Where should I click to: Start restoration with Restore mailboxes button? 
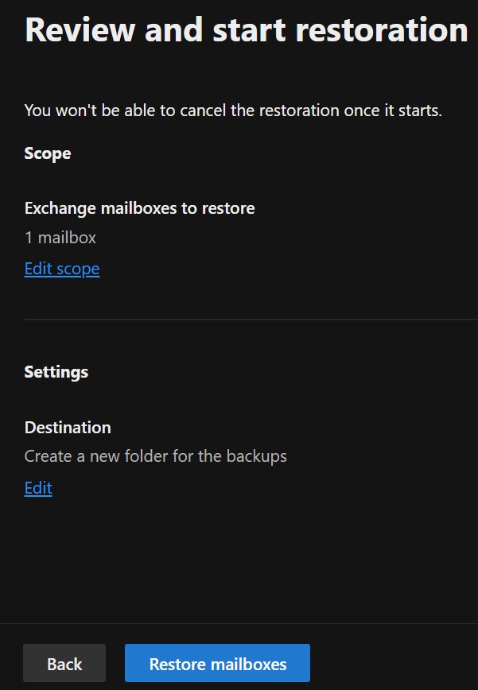point(217,663)
